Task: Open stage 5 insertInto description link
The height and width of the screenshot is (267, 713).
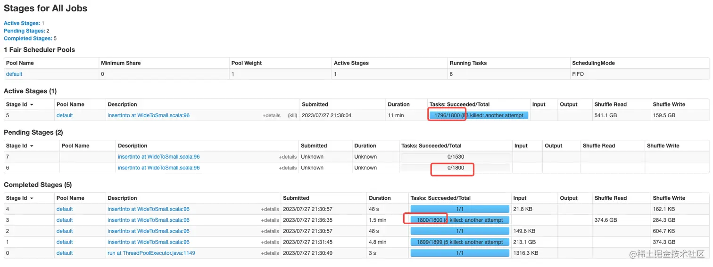Action: pos(149,115)
